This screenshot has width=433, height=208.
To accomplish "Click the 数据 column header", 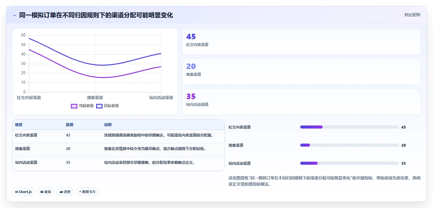I will click(x=70, y=125).
